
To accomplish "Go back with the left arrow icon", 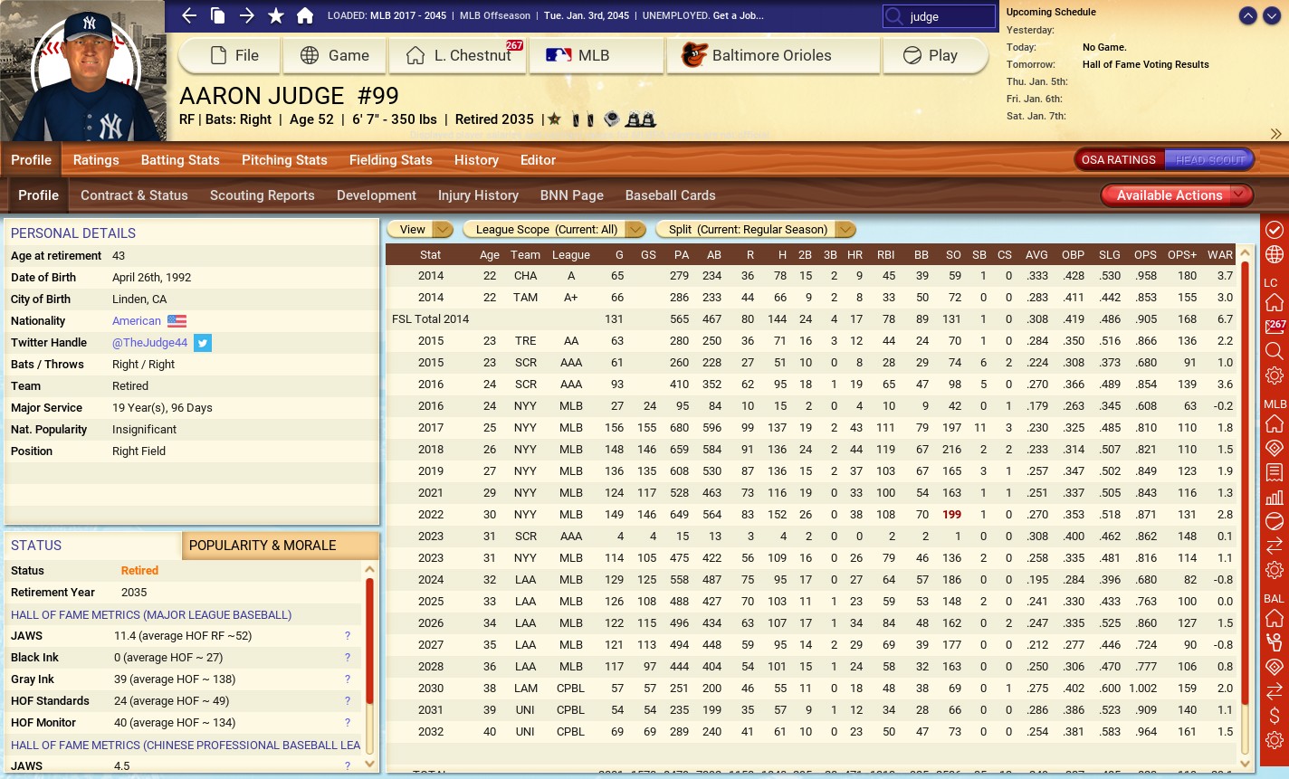I will [188, 15].
